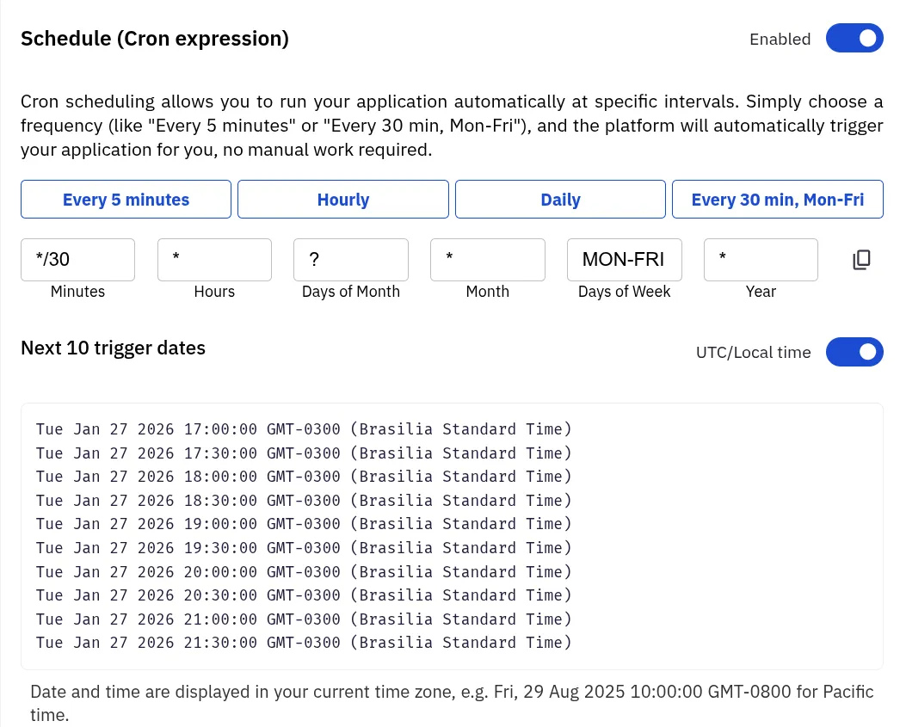Click the Next 10 trigger dates heading

pos(113,348)
